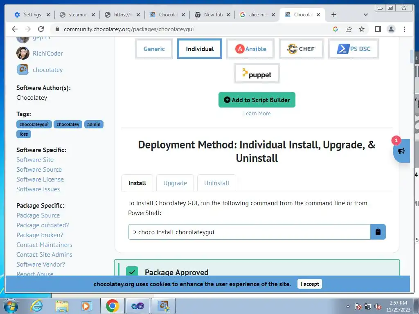Open Windows Media Player from taskbar
This screenshot has width=419, height=314.
[86, 306]
